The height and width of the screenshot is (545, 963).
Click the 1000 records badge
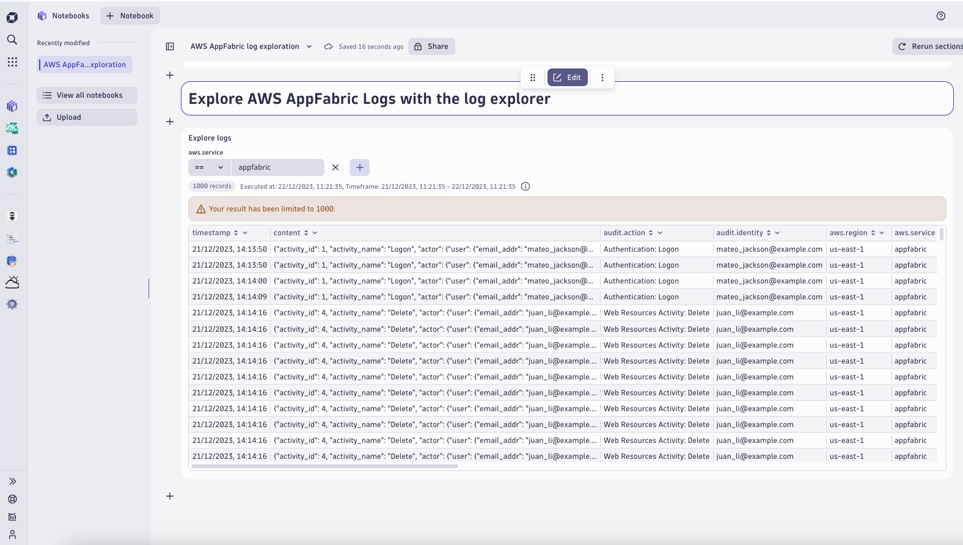point(212,186)
